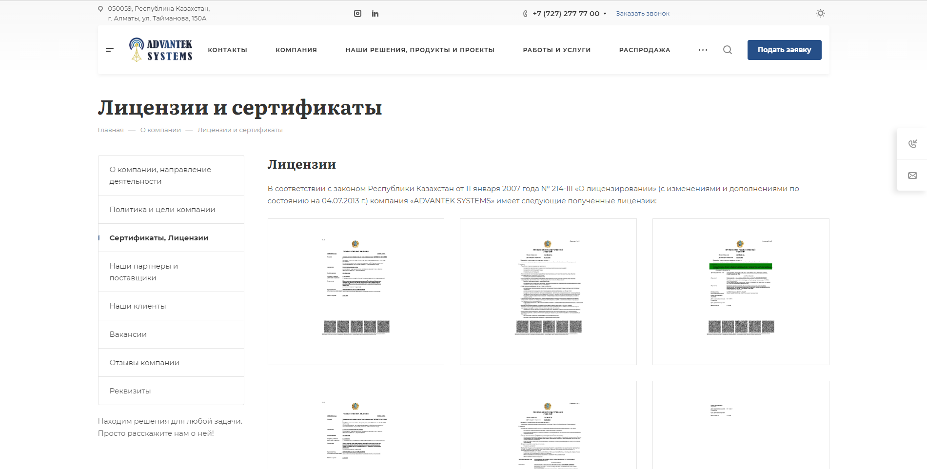
Task: Expand phone number dropdown arrow
Action: (x=605, y=14)
